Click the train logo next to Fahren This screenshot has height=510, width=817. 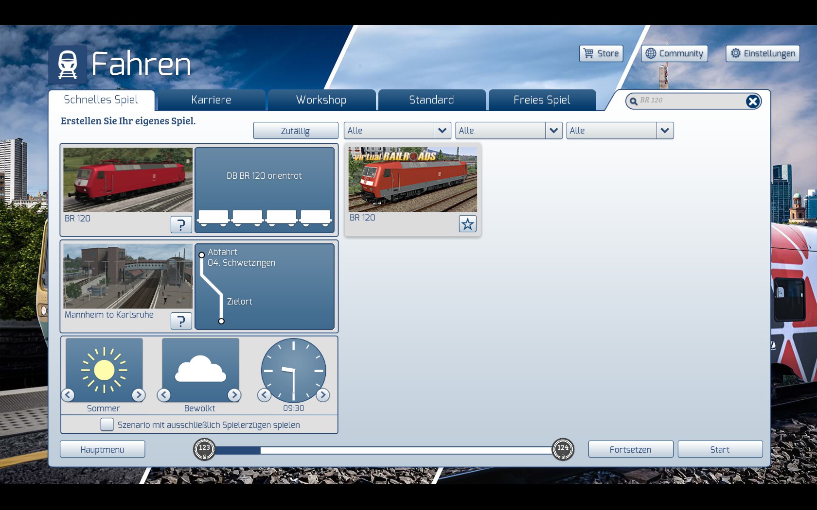pos(68,65)
